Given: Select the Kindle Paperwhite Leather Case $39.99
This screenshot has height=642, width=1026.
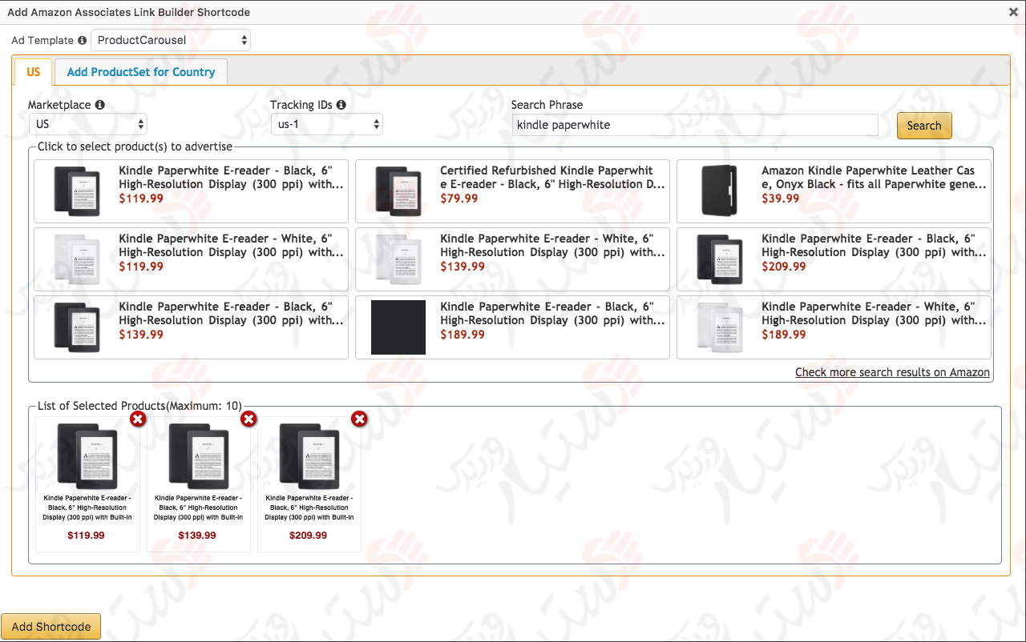Looking at the screenshot, I should tap(834, 191).
